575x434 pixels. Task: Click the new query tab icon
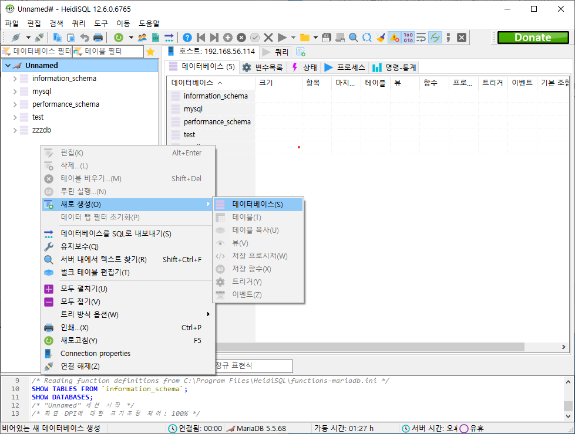tap(301, 52)
